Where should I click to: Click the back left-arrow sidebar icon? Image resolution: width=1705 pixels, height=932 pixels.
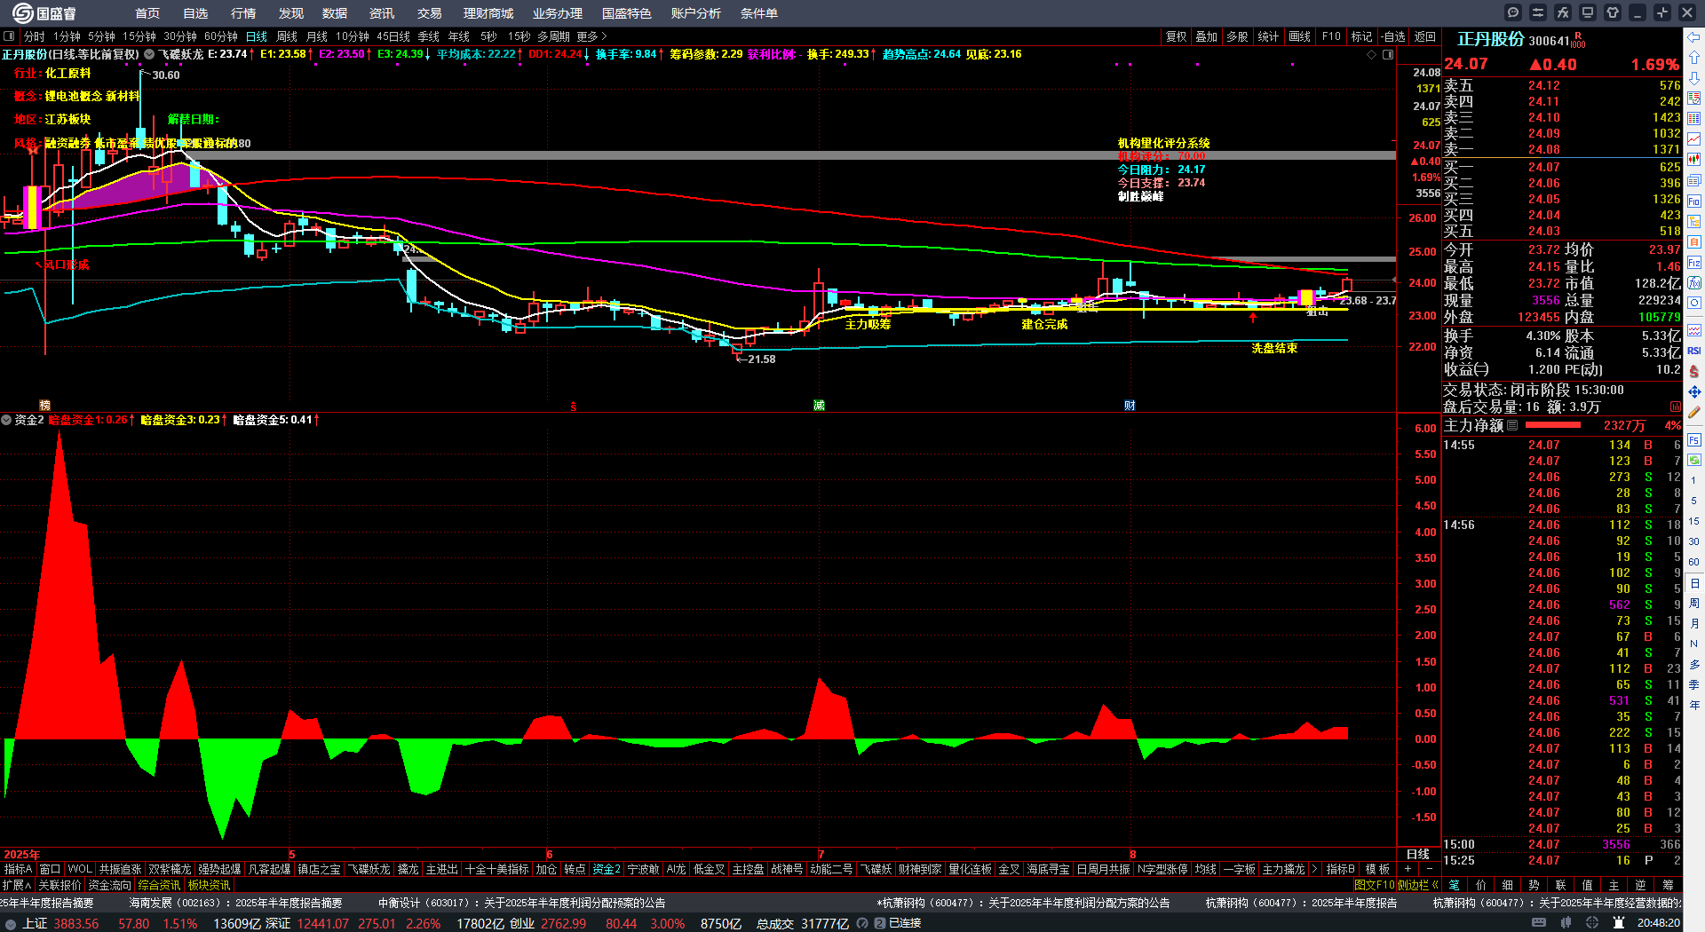1694,36
